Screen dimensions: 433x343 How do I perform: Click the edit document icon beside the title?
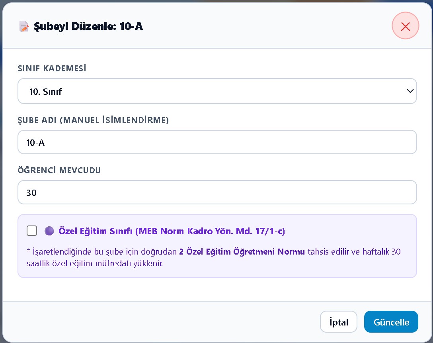[x=24, y=26]
